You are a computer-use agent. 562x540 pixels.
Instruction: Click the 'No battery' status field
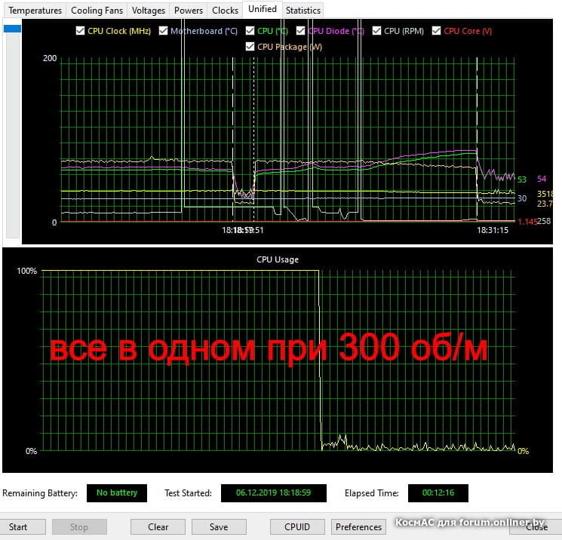pyautogui.click(x=117, y=492)
